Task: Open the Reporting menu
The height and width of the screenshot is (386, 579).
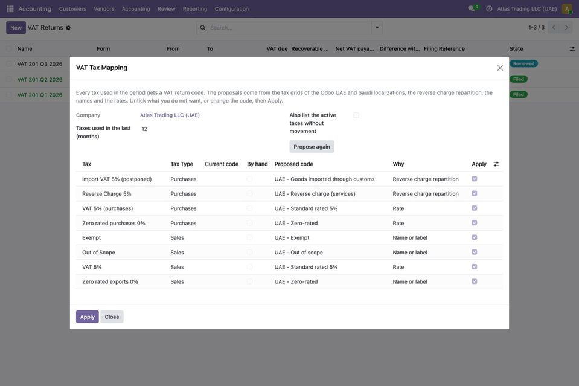Action: click(195, 9)
